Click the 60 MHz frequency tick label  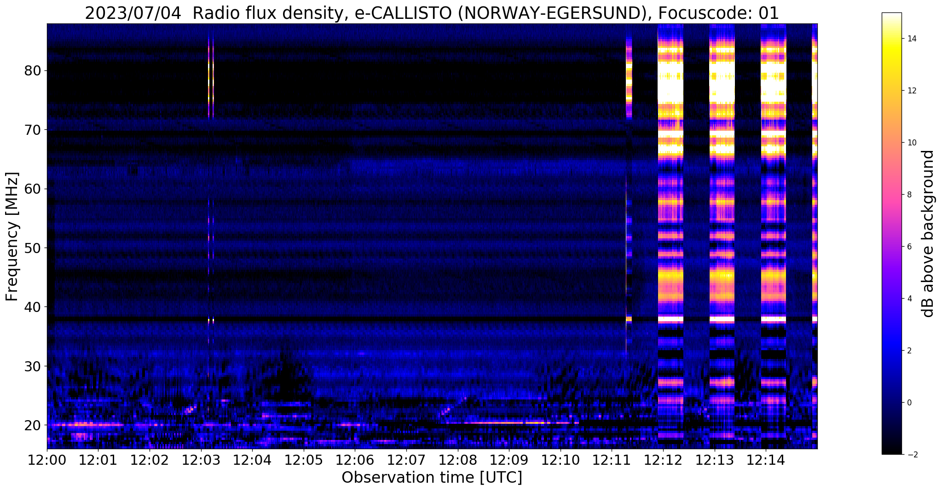(x=33, y=189)
